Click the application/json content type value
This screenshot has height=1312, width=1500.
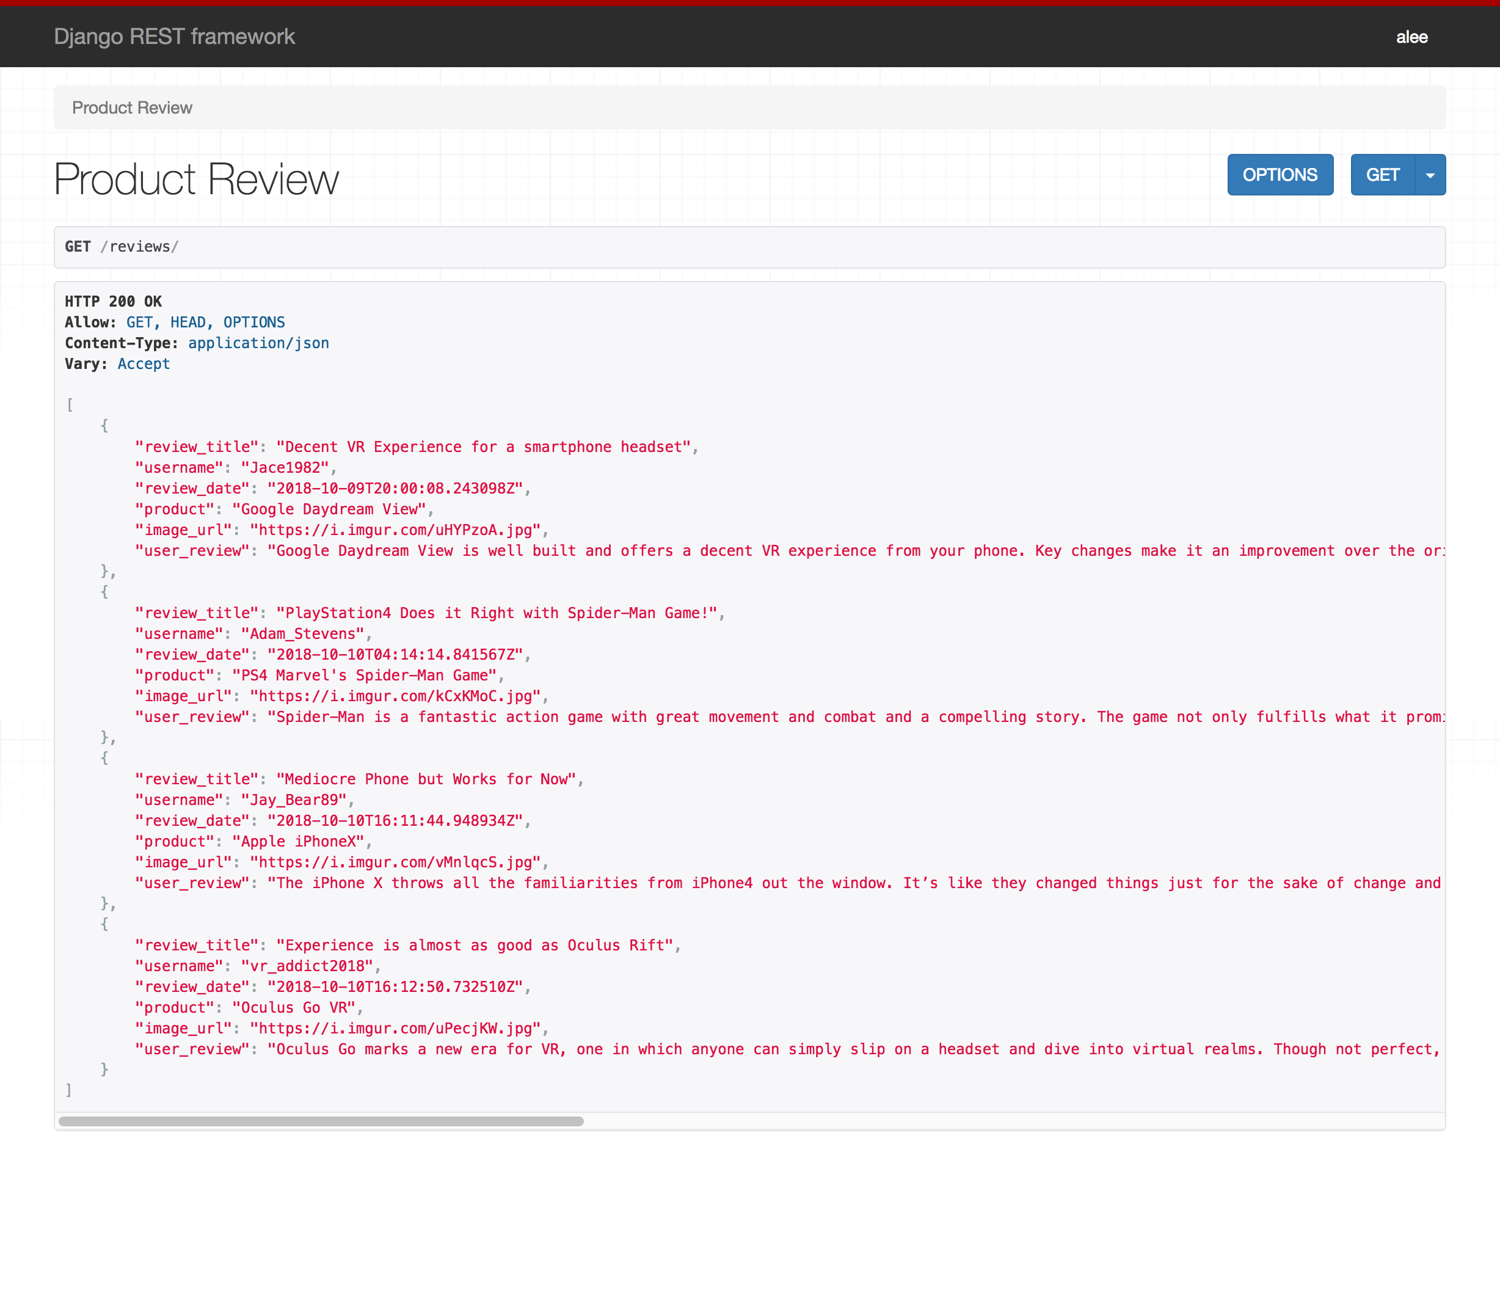258,343
